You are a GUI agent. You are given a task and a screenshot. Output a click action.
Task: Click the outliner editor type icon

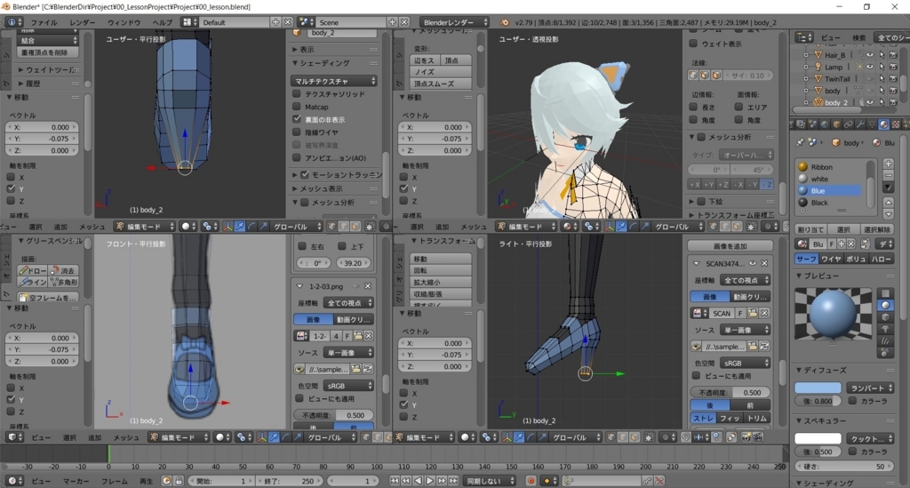[804, 37]
